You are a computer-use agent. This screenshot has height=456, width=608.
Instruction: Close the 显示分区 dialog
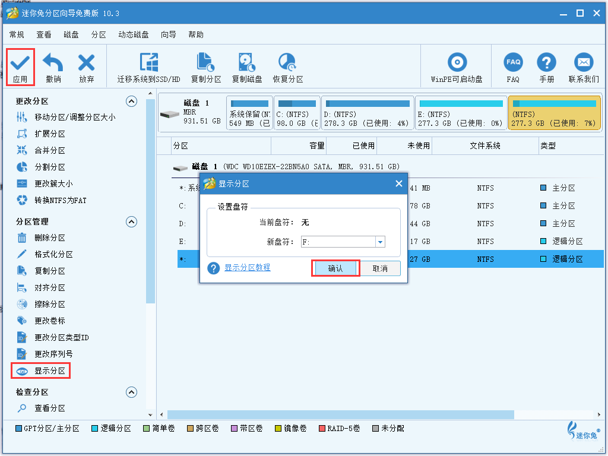pyautogui.click(x=398, y=184)
